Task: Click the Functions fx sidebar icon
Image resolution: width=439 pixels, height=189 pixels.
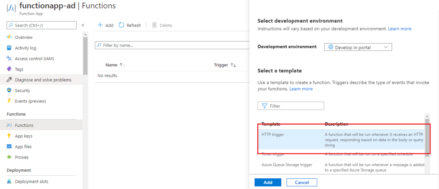Action: click(9, 125)
